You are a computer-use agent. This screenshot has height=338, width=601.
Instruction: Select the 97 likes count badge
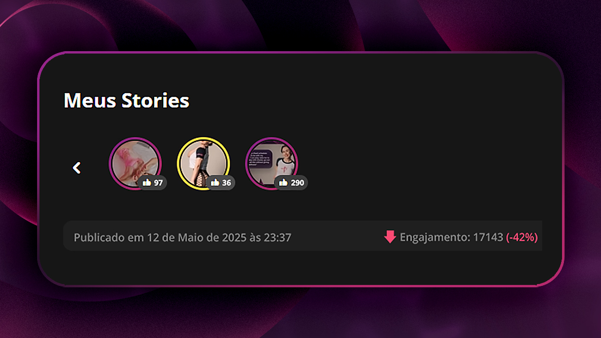coord(153,183)
